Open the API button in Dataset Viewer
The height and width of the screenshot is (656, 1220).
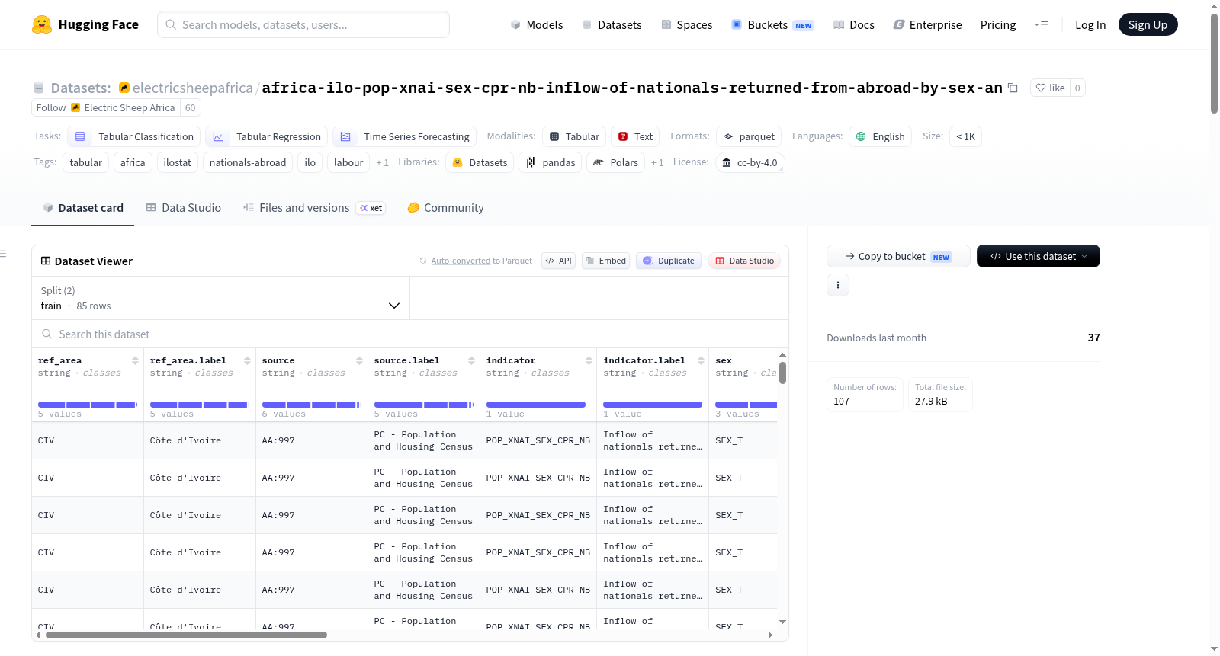click(558, 261)
